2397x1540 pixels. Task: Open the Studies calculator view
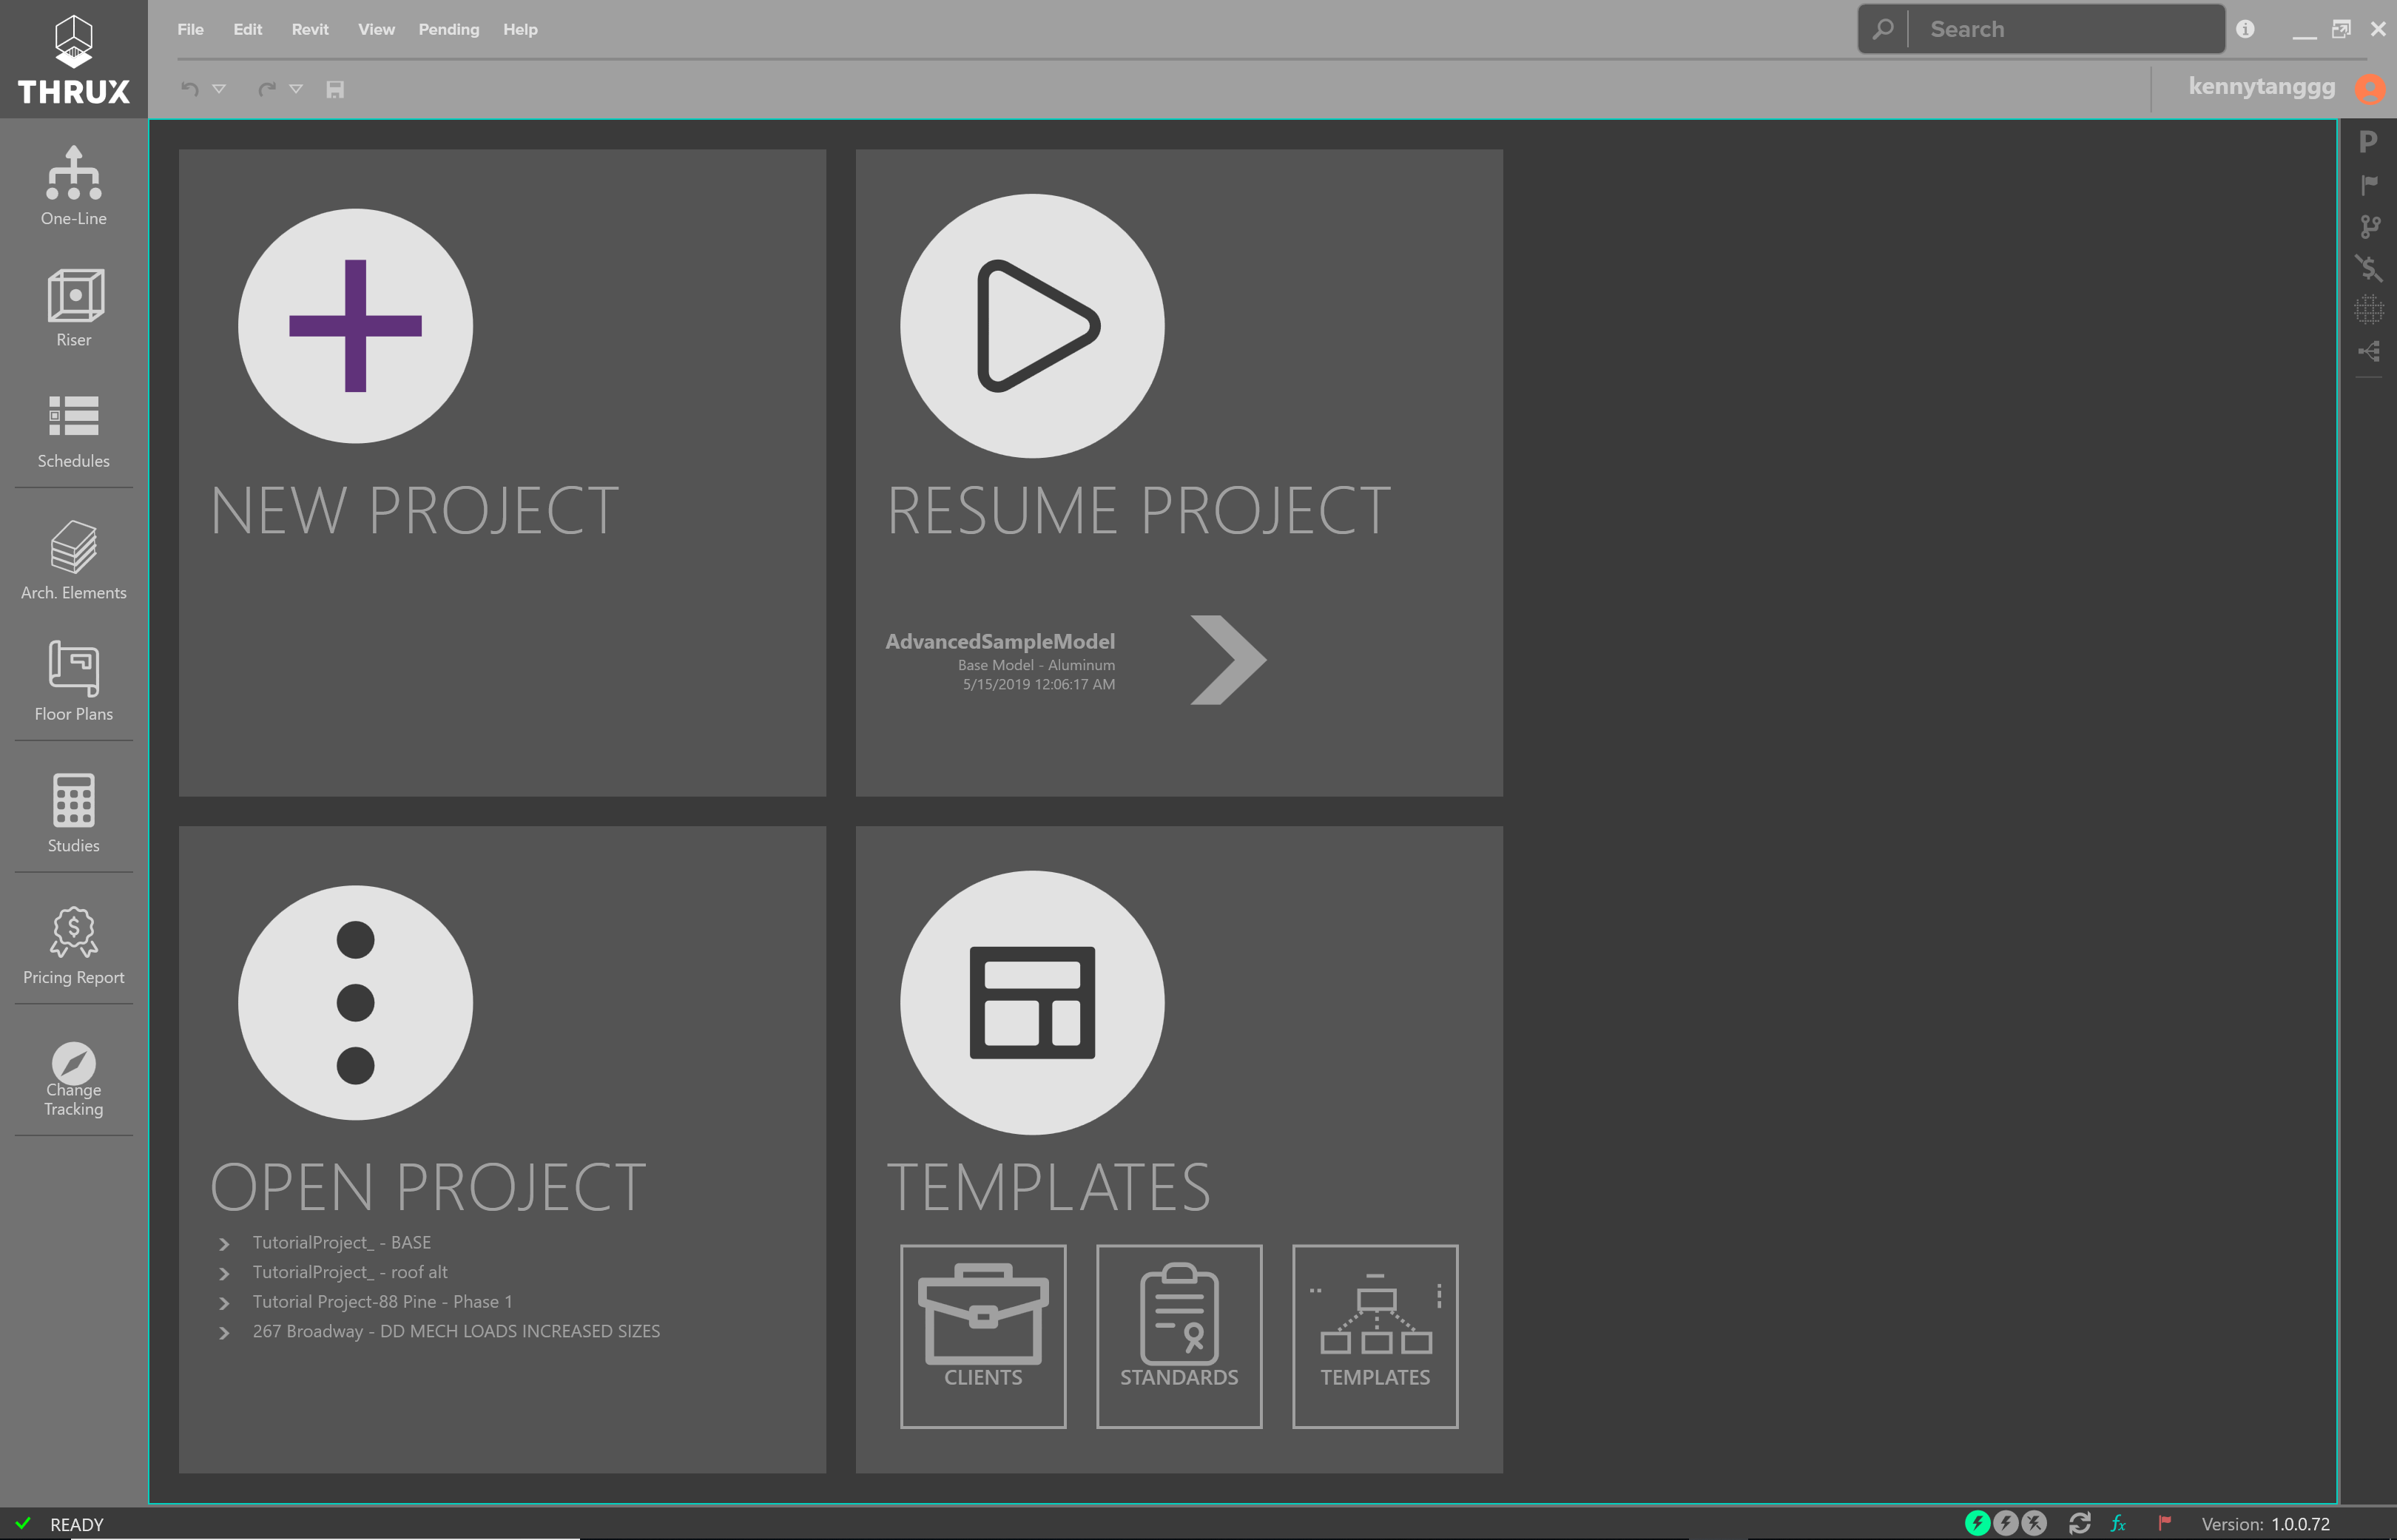[73, 813]
